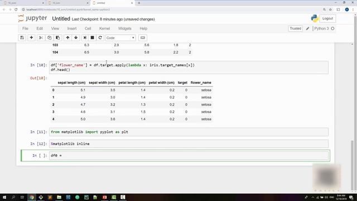
Task: Open the Windows Start menu
Action: tap(4, 197)
